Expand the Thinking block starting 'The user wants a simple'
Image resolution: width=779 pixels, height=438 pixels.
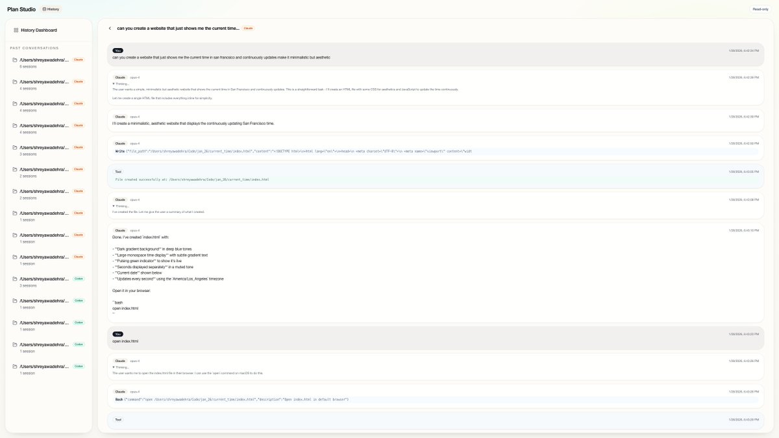pyautogui.click(x=121, y=84)
